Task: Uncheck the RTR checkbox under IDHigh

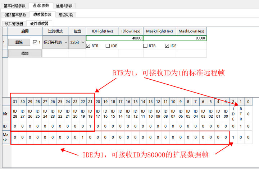Action: pos(89,46)
